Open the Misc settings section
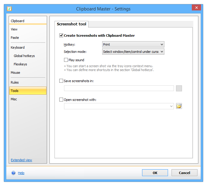The width and height of the screenshot is (207, 186). pyautogui.click(x=28, y=99)
